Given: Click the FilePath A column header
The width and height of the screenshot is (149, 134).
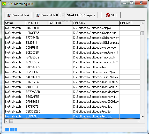Looking at the screenshot, I should [96, 23].
